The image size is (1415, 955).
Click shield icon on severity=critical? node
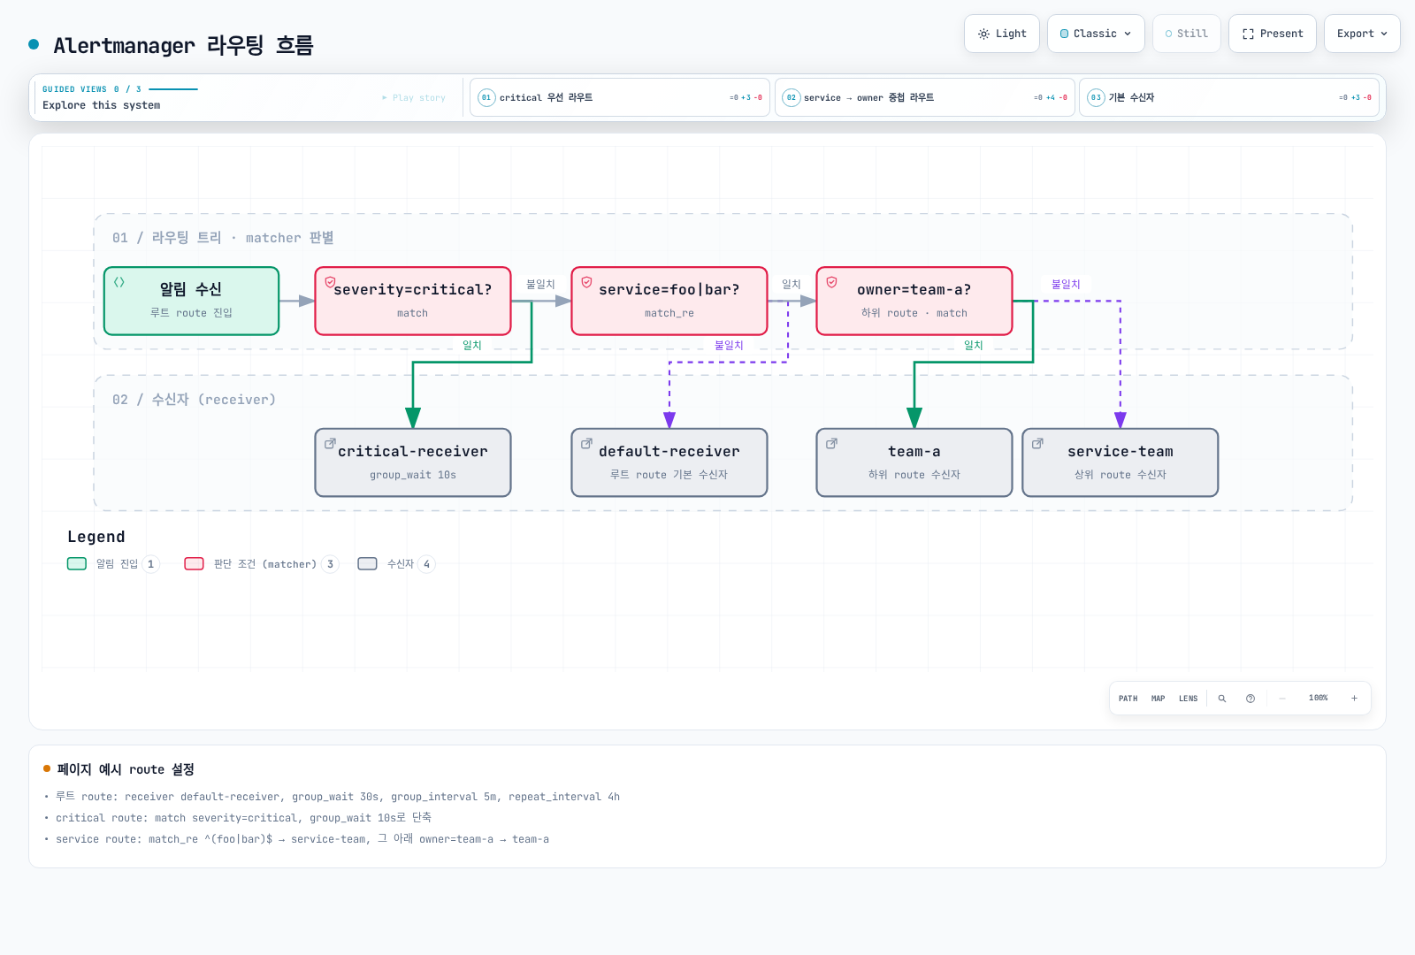click(330, 282)
